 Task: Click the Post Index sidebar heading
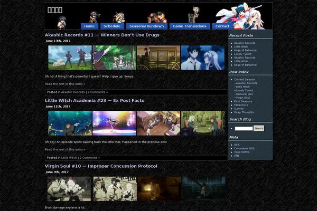tap(239, 72)
